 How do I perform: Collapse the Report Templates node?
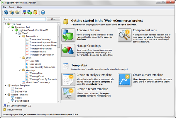tap(5, 95)
